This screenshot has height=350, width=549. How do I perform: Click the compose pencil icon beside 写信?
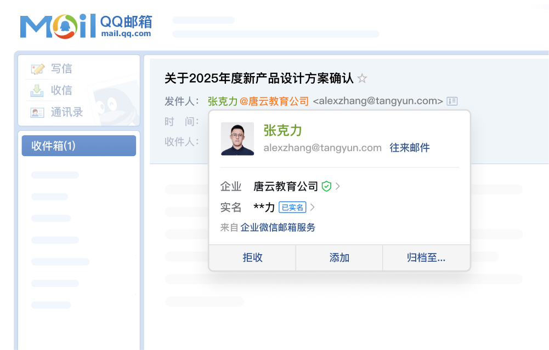coord(37,69)
